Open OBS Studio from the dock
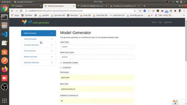Screen dimensions: 187x105 [5, 87]
